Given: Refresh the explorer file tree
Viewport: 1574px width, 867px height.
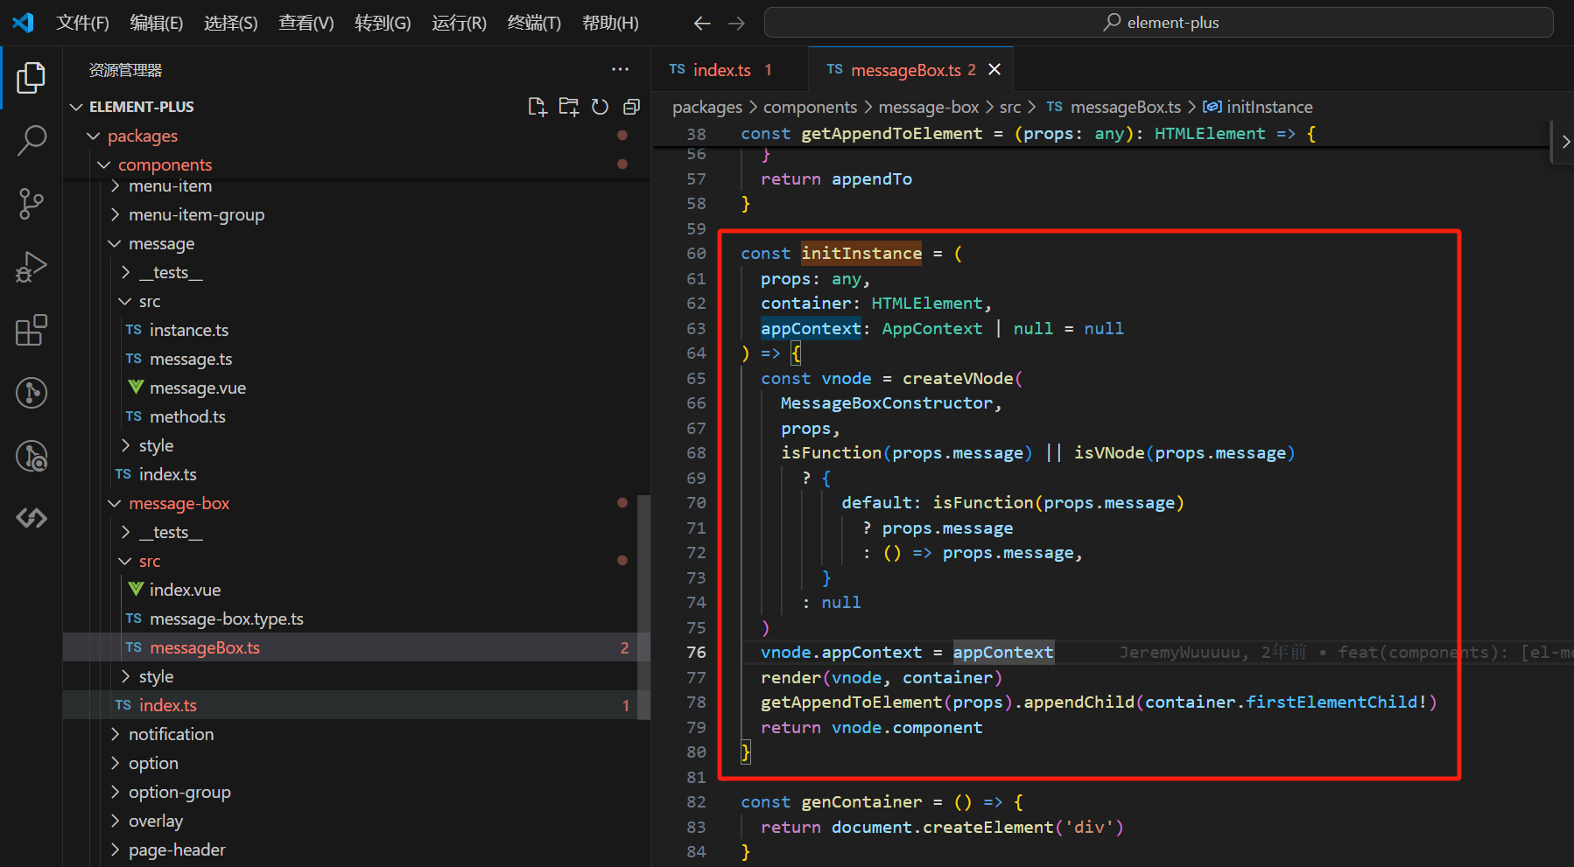Looking at the screenshot, I should tap(600, 107).
